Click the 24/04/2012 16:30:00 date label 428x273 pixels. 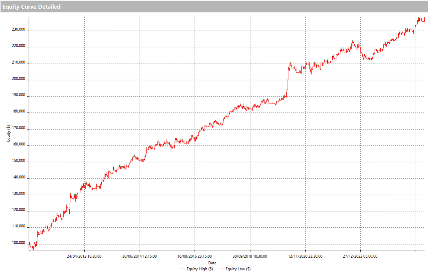(84, 256)
